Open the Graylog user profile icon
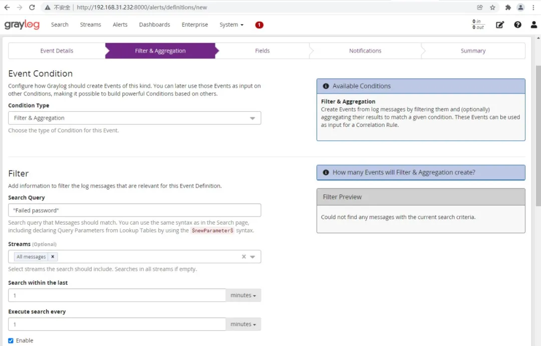The image size is (541, 346). tap(533, 25)
